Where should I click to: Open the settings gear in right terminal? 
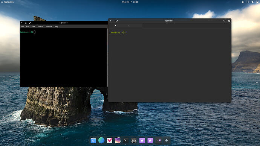[229, 21]
